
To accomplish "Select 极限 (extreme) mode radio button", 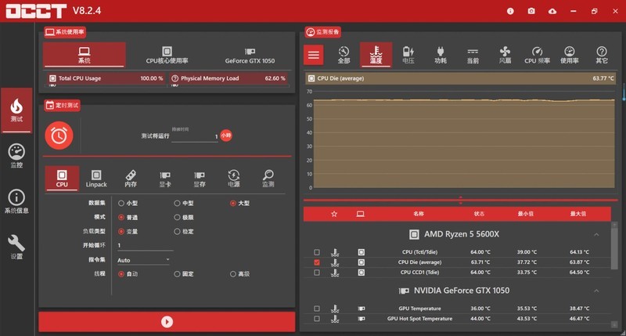I will (176, 217).
